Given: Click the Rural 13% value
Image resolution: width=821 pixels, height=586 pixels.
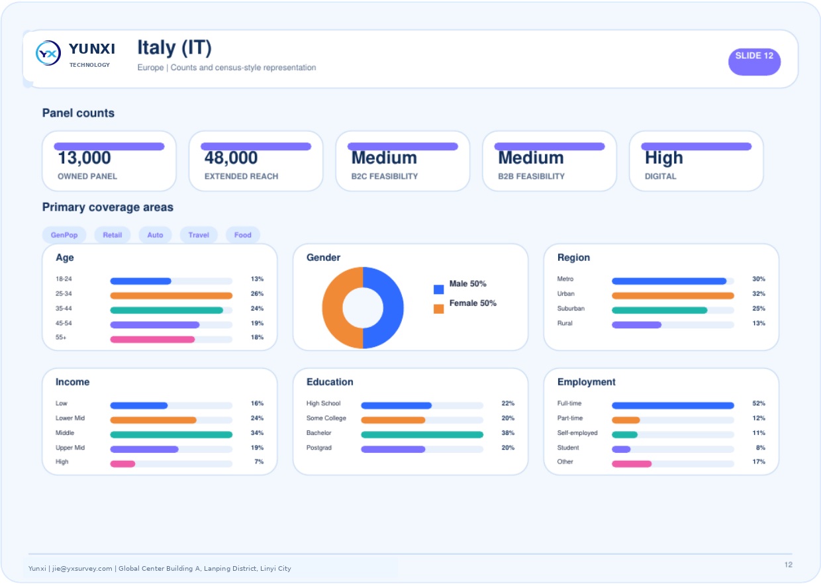Looking at the screenshot, I should coord(759,323).
